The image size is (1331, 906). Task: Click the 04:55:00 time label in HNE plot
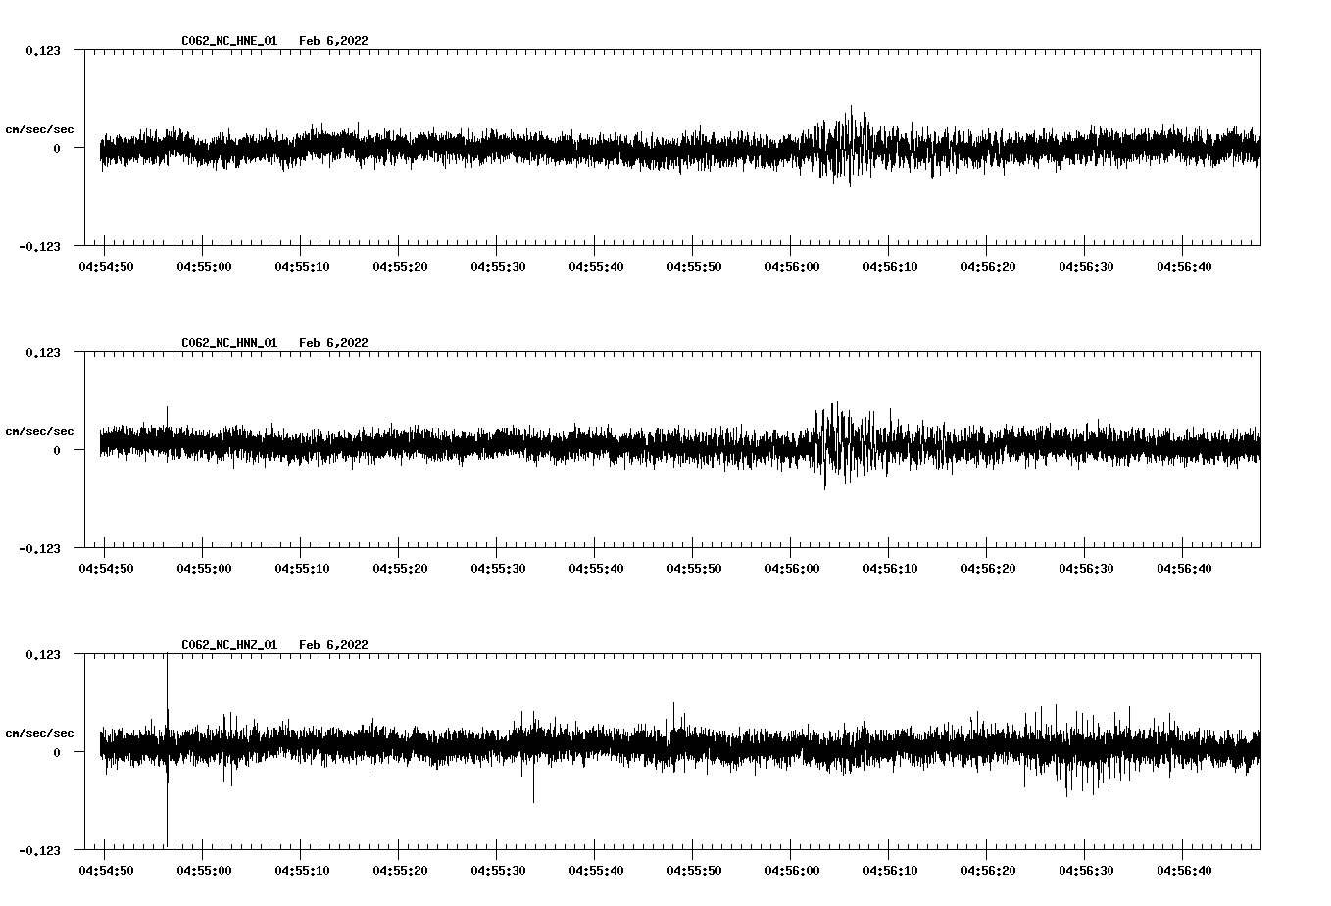(x=204, y=266)
